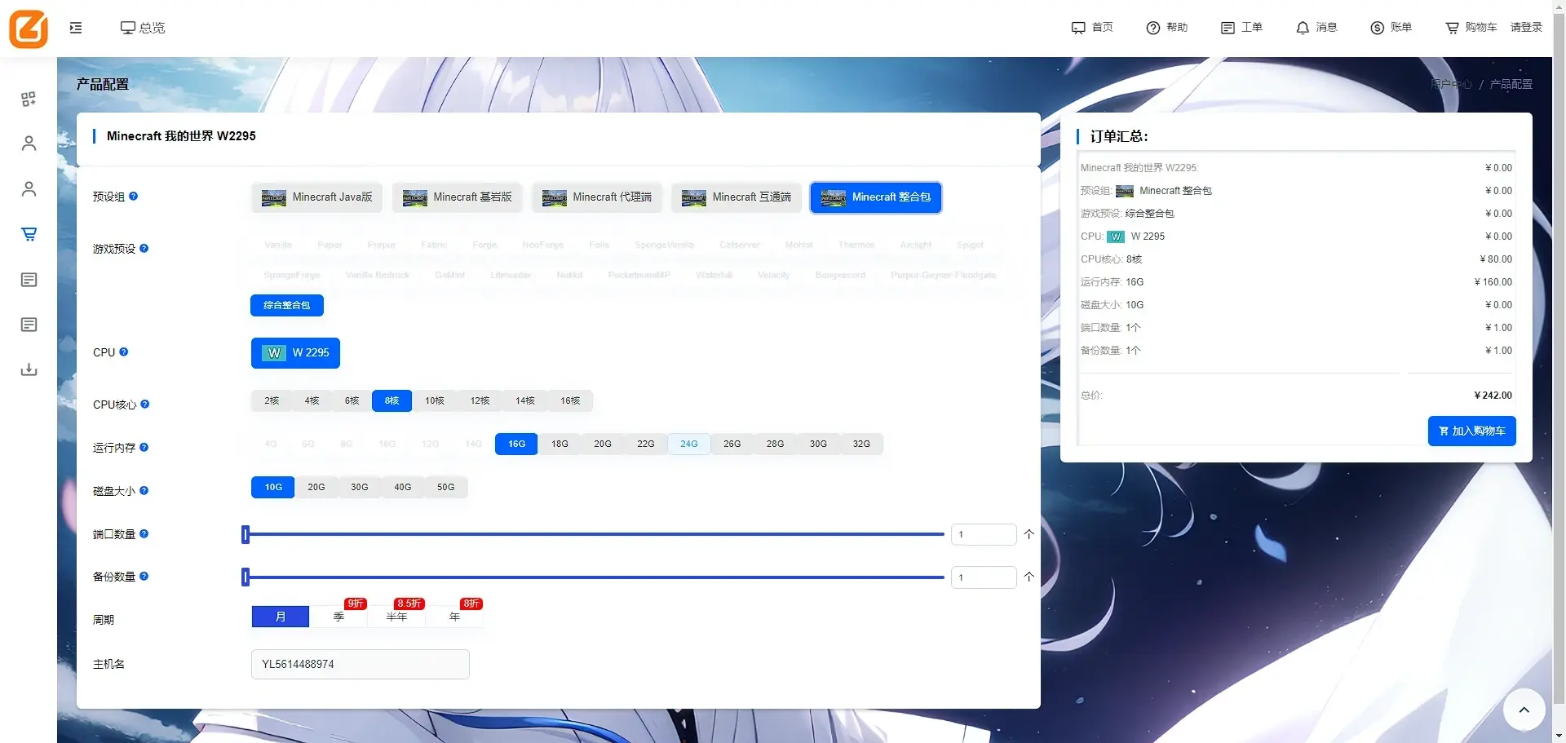Viewport: 1566px width, 743px height.
Task: Click 用户中心 breadcrumb link
Action: (1451, 84)
